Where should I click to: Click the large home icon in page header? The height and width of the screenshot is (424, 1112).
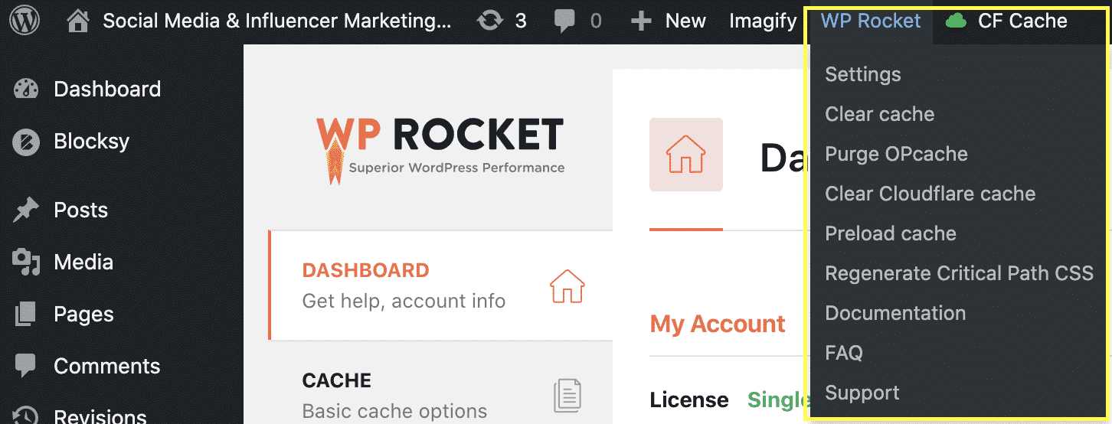tap(686, 155)
